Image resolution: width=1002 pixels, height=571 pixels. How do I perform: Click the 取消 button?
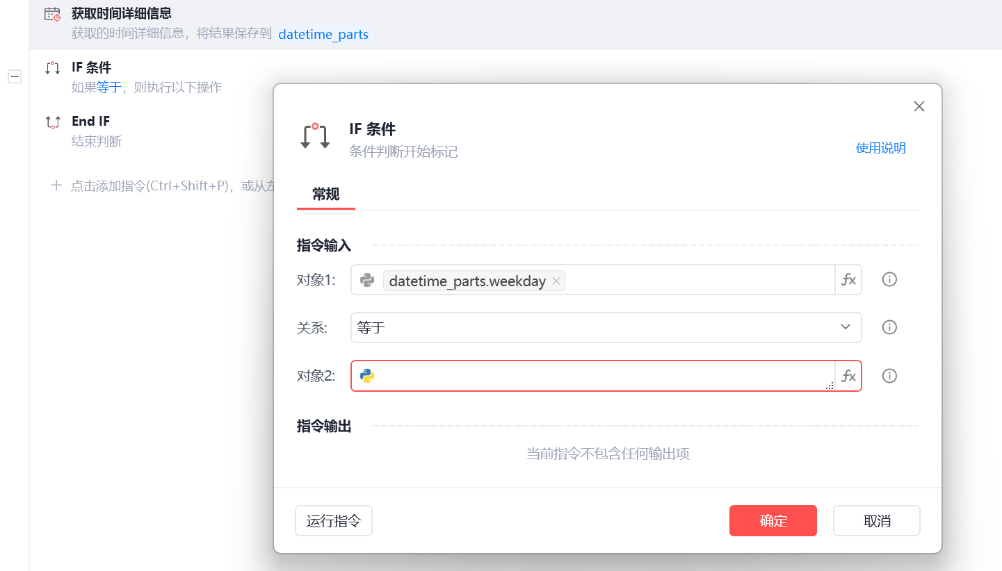coord(876,521)
